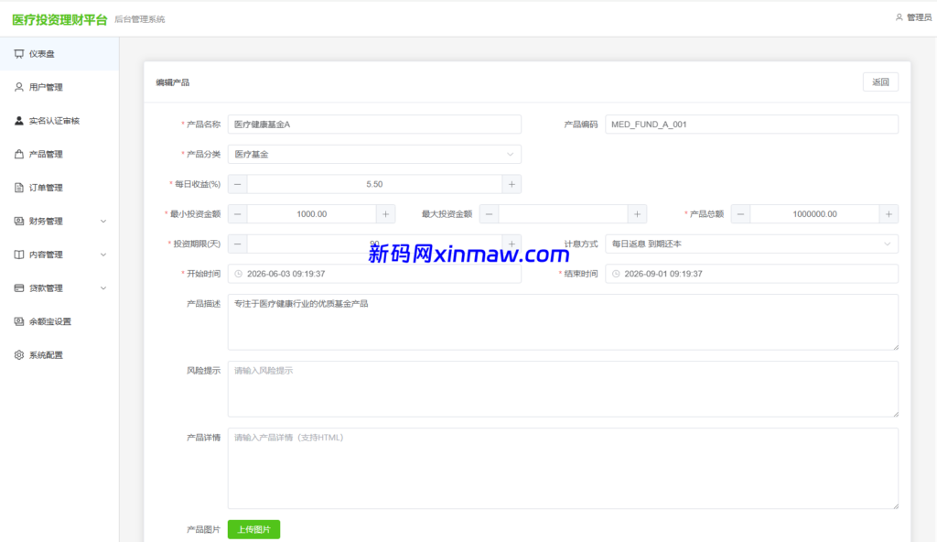Open 余额宝设置 menu item
Image resolution: width=937 pixels, height=542 pixels.
click(x=59, y=322)
